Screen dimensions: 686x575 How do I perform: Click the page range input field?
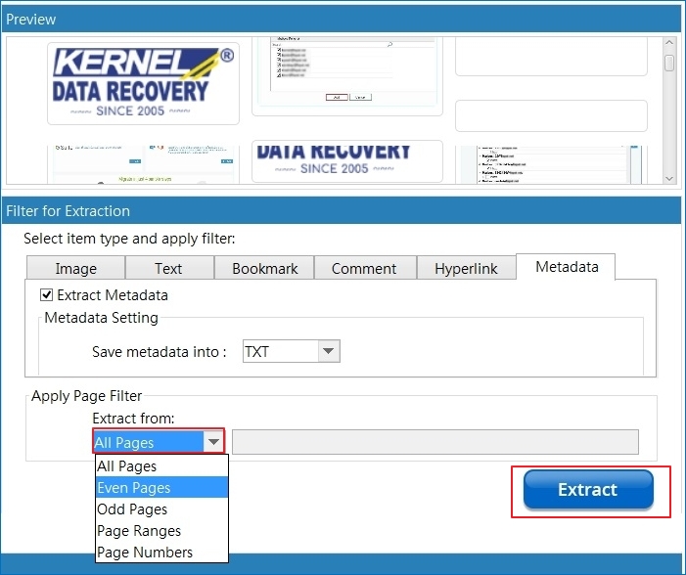tap(434, 442)
